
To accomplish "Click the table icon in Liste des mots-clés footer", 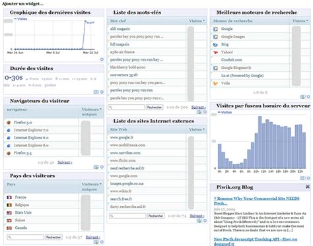I will [x=199, y=112].
